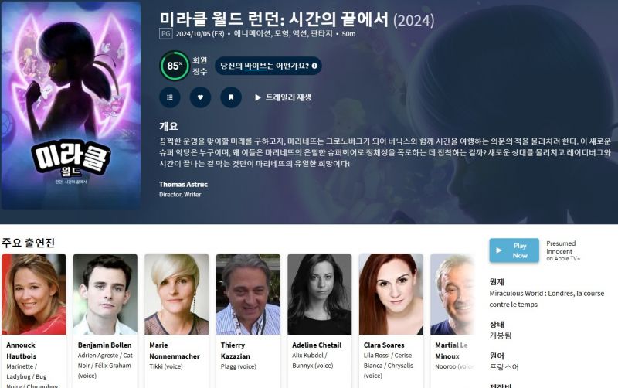The height and width of the screenshot is (388, 618).
Task: Open Thierry Kazazian's cast name link
Action: tap(236, 351)
